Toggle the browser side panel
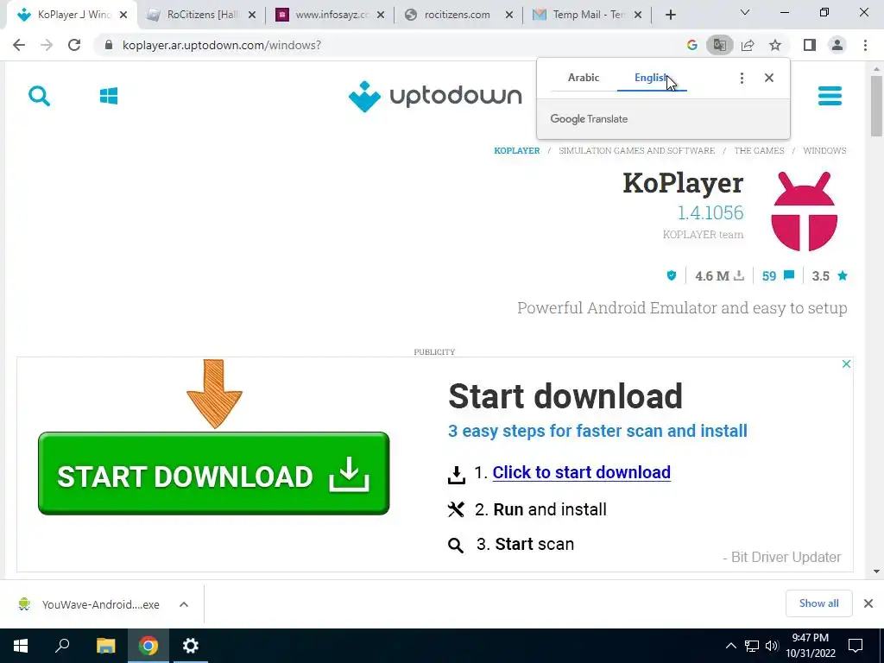 tap(810, 45)
